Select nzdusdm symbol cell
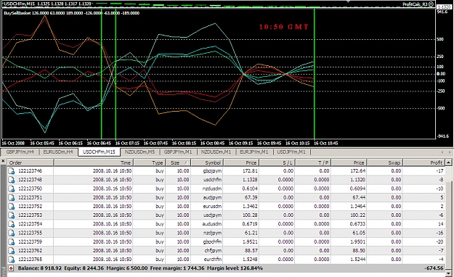 (x=212, y=189)
